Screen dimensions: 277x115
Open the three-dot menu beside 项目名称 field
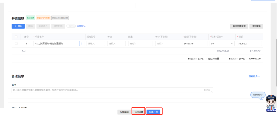coord(82,43)
